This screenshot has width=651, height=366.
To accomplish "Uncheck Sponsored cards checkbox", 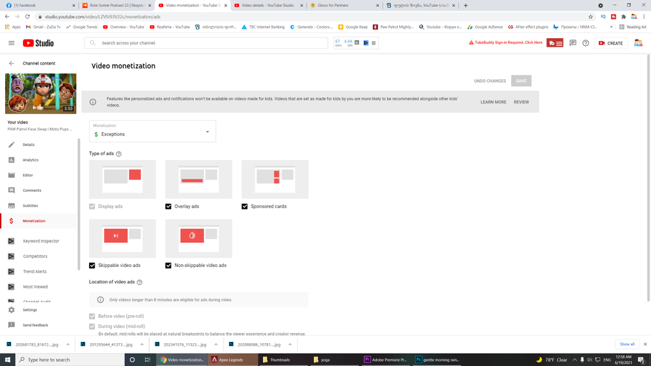I will coord(245,207).
